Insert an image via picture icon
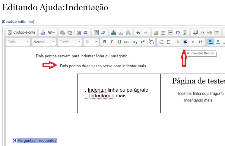 pyautogui.click(x=156, y=32)
